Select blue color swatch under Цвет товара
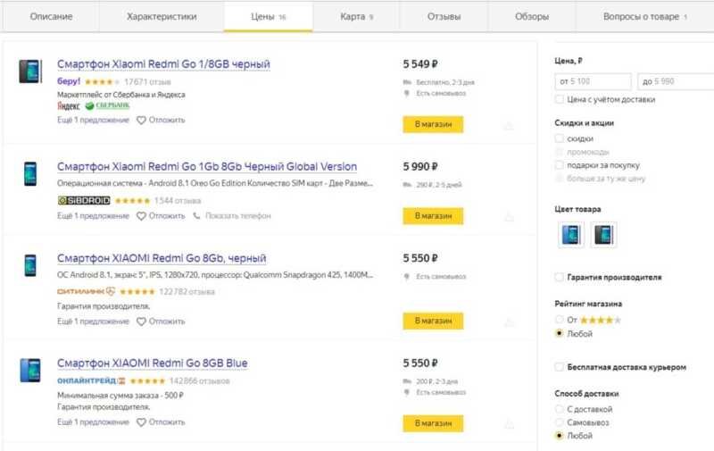This screenshot has width=714, height=451. click(x=571, y=235)
